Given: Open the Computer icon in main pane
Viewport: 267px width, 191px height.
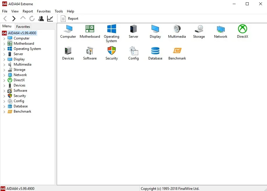Looking at the screenshot, I should (x=68, y=29).
